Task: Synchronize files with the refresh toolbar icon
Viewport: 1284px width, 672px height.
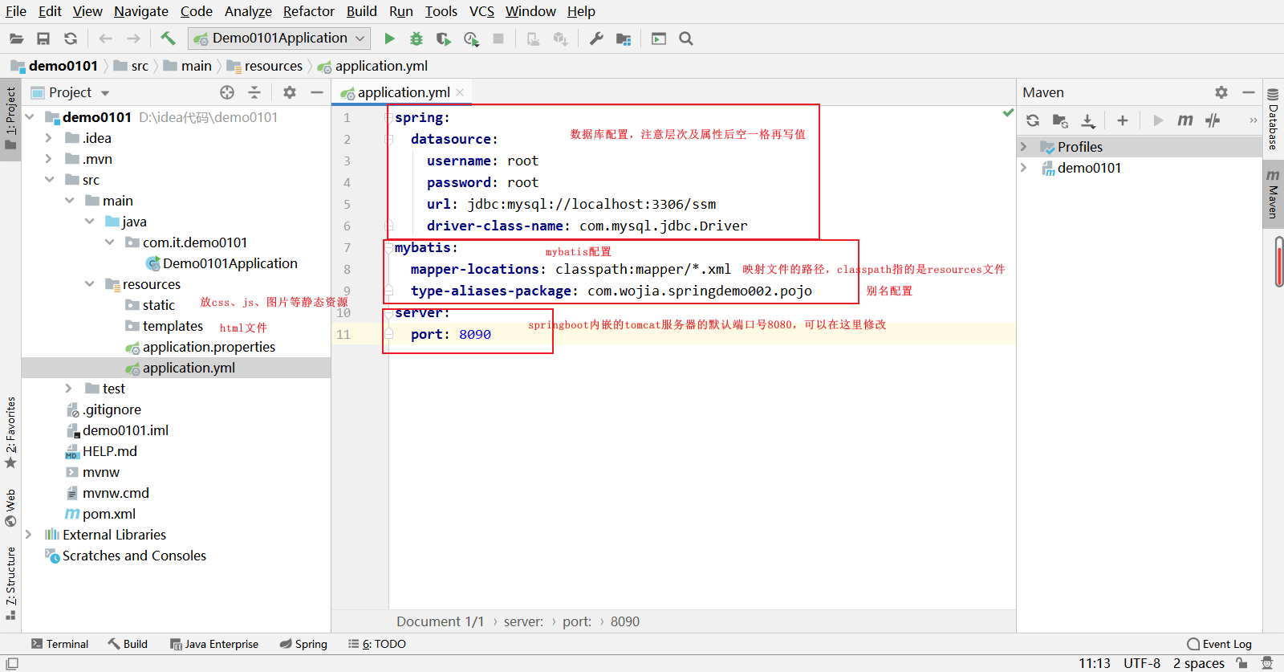Action: pyautogui.click(x=71, y=39)
